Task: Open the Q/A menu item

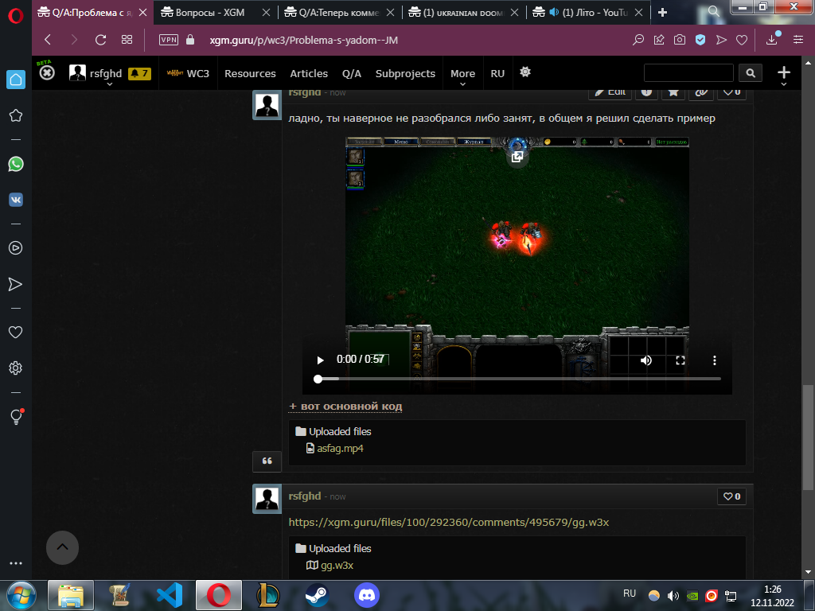Action: [351, 74]
